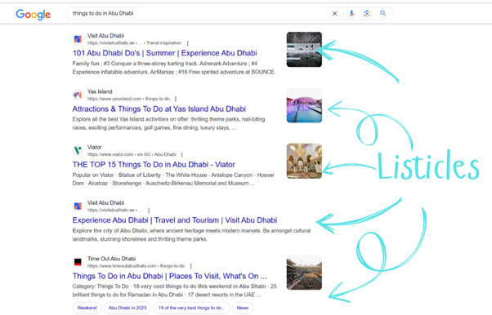This screenshot has width=492, height=315.
Task: Select the Weekend chip
Action: point(87,308)
